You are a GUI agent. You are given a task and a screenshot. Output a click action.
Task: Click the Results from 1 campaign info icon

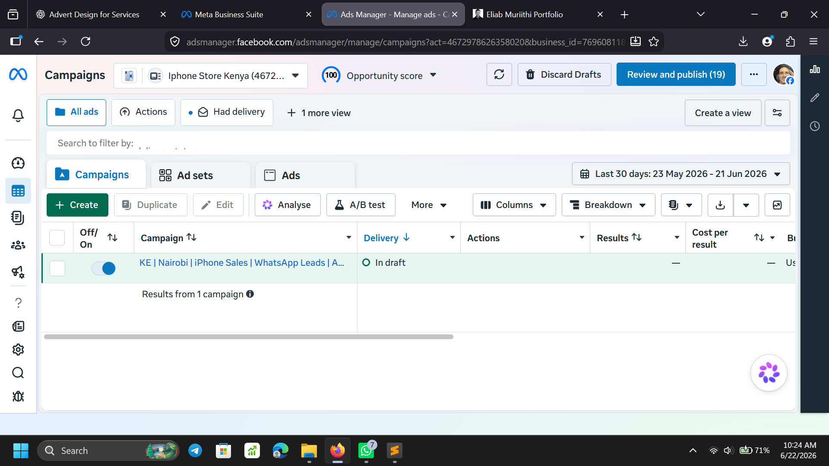250,294
